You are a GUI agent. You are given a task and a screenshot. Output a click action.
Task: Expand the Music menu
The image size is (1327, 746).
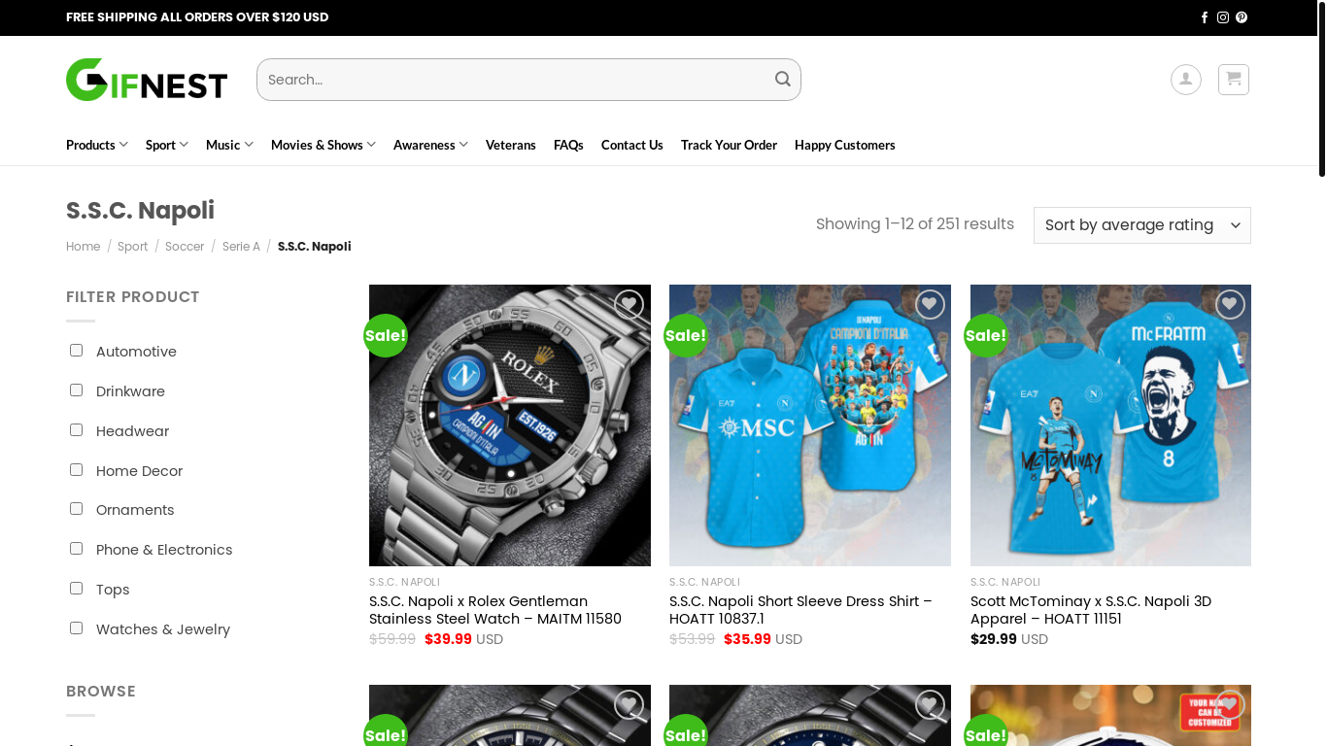pyautogui.click(x=229, y=145)
